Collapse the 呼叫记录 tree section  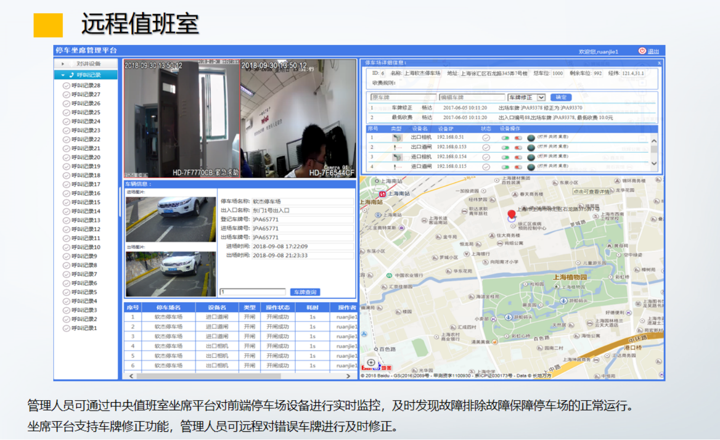[x=63, y=75]
